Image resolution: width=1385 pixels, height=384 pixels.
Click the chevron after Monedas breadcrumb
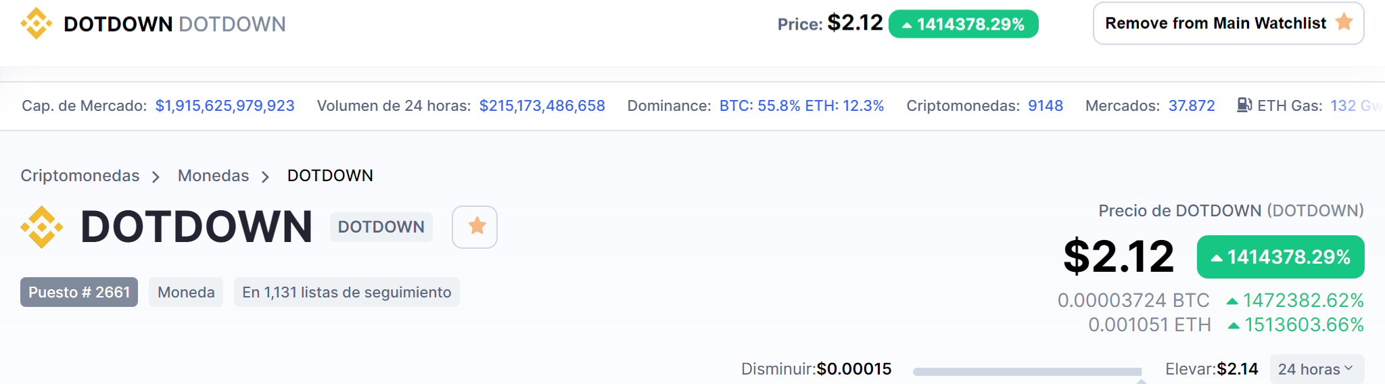(265, 177)
